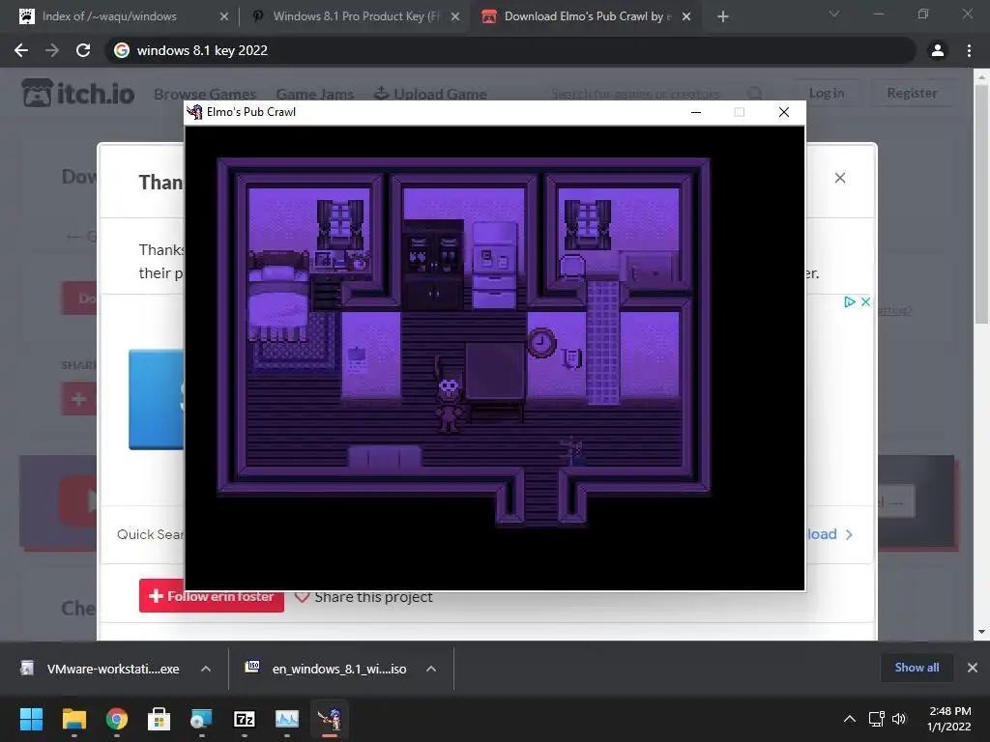Close the Index of /~waqu/windows tab
The height and width of the screenshot is (742, 990).
(223, 17)
